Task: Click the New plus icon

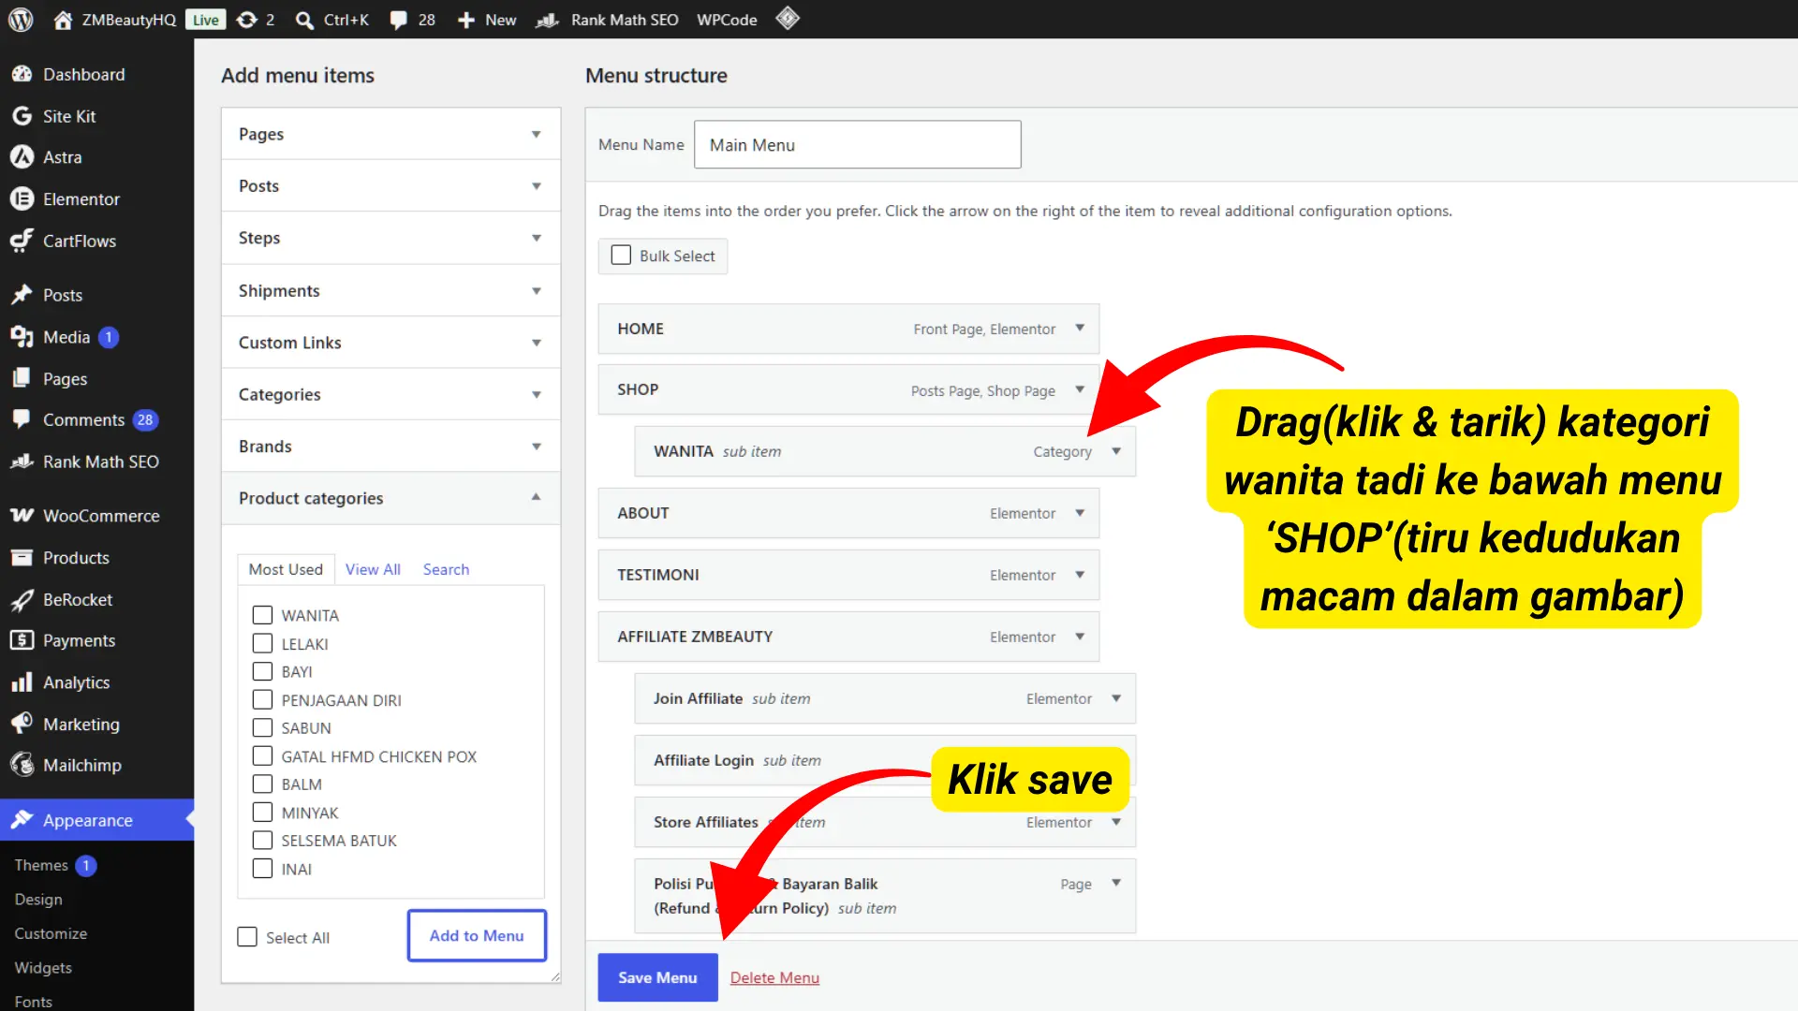Action: pos(466,20)
